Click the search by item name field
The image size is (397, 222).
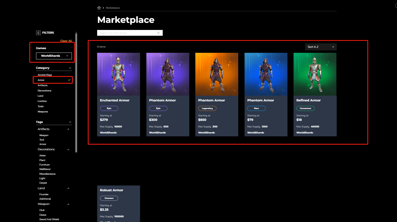point(126,33)
